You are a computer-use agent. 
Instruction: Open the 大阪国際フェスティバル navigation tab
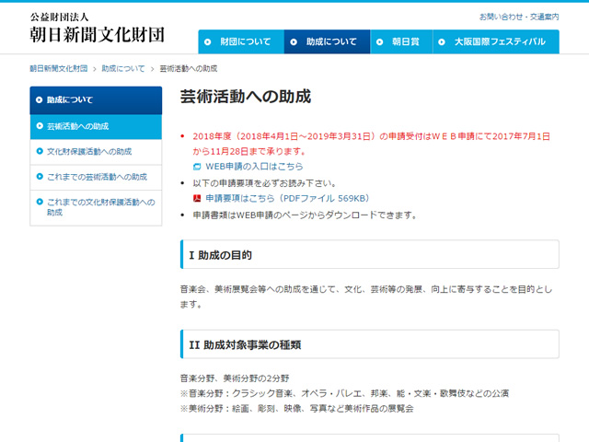pos(496,41)
